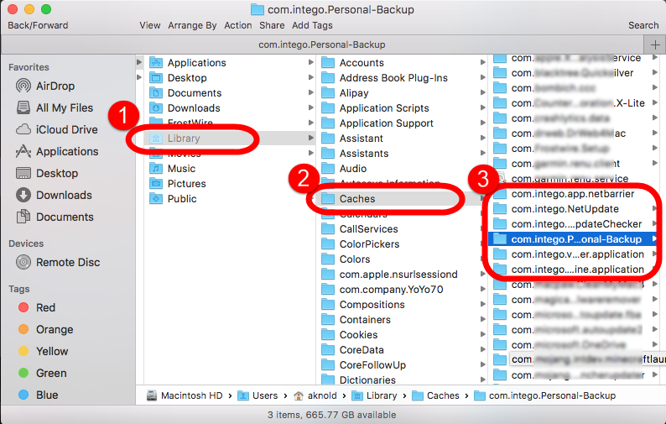Image resolution: width=666 pixels, height=424 pixels.
Task: Click the Add Tags toolbar item
Action: coord(312,25)
